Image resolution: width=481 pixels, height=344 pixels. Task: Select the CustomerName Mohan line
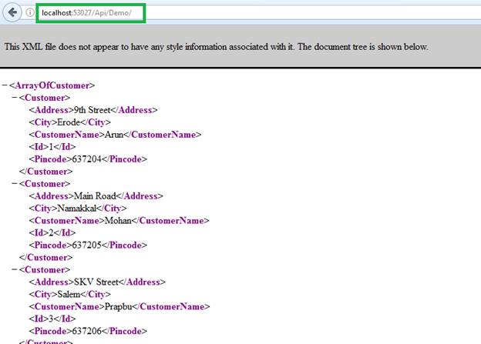click(119, 221)
